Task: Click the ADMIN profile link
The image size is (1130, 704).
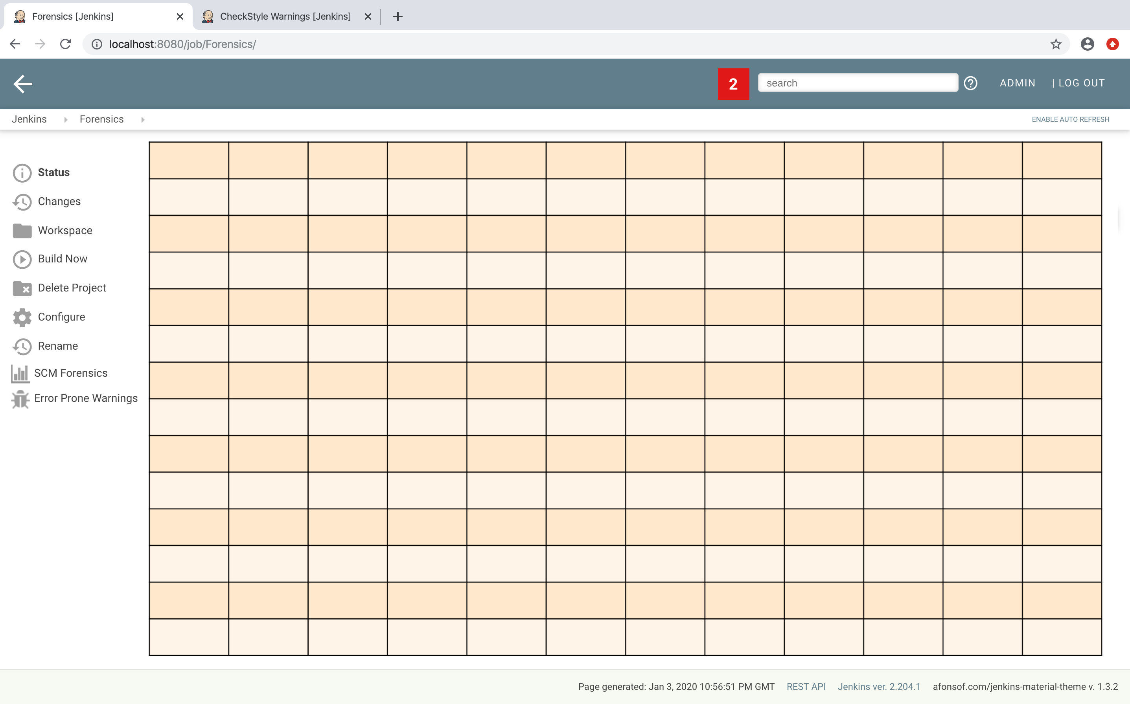Action: [1017, 84]
